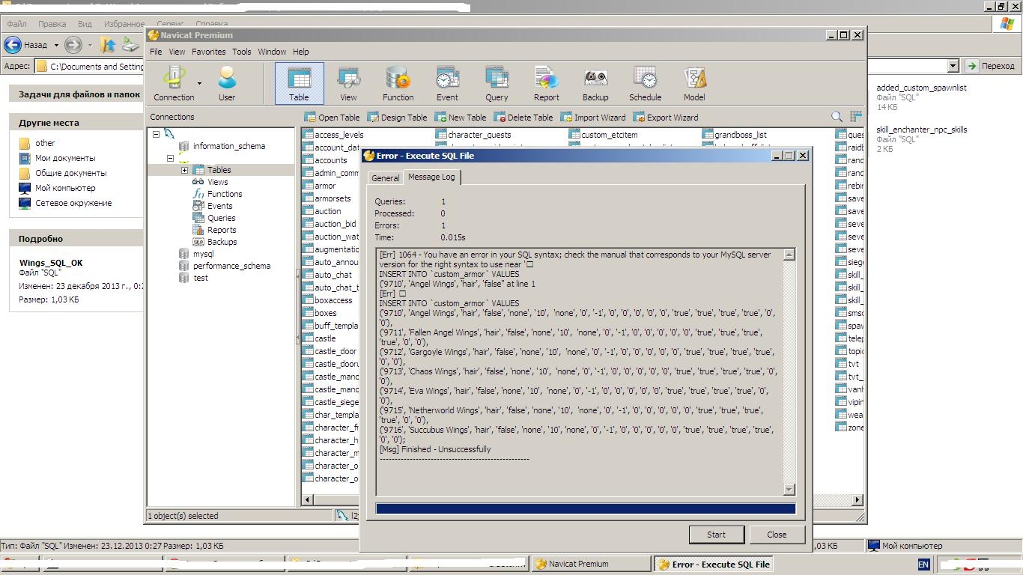Open added_custom_spawnlist file in Explorer
This screenshot has width=1023, height=575.
pos(921,88)
